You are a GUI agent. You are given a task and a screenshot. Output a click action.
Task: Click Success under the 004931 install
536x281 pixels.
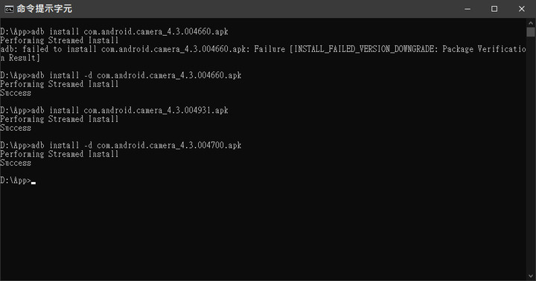click(x=16, y=128)
